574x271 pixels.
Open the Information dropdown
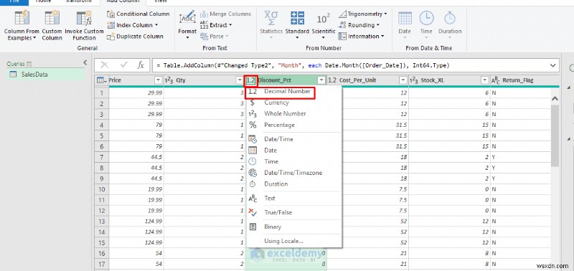coord(362,37)
